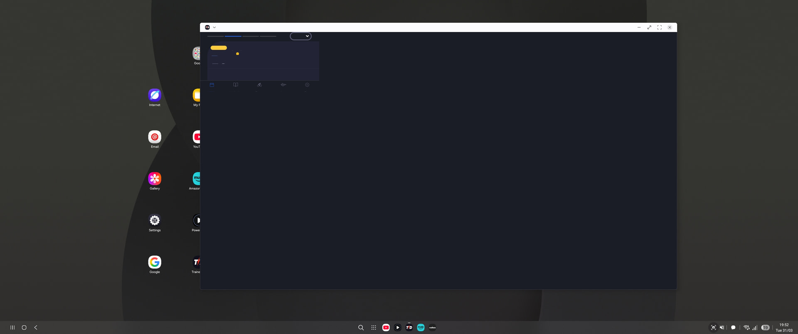Toggle the window fullscreen corners icon
Viewport: 798px width, 334px height.
pyautogui.click(x=659, y=27)
